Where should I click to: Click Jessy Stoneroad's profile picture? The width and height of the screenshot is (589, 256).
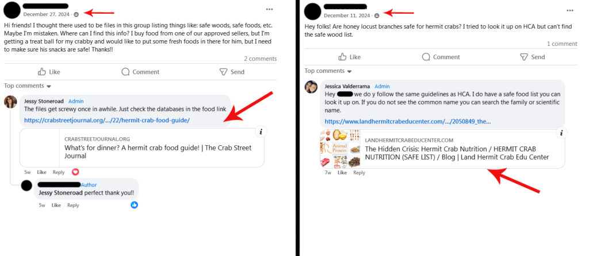10,102
